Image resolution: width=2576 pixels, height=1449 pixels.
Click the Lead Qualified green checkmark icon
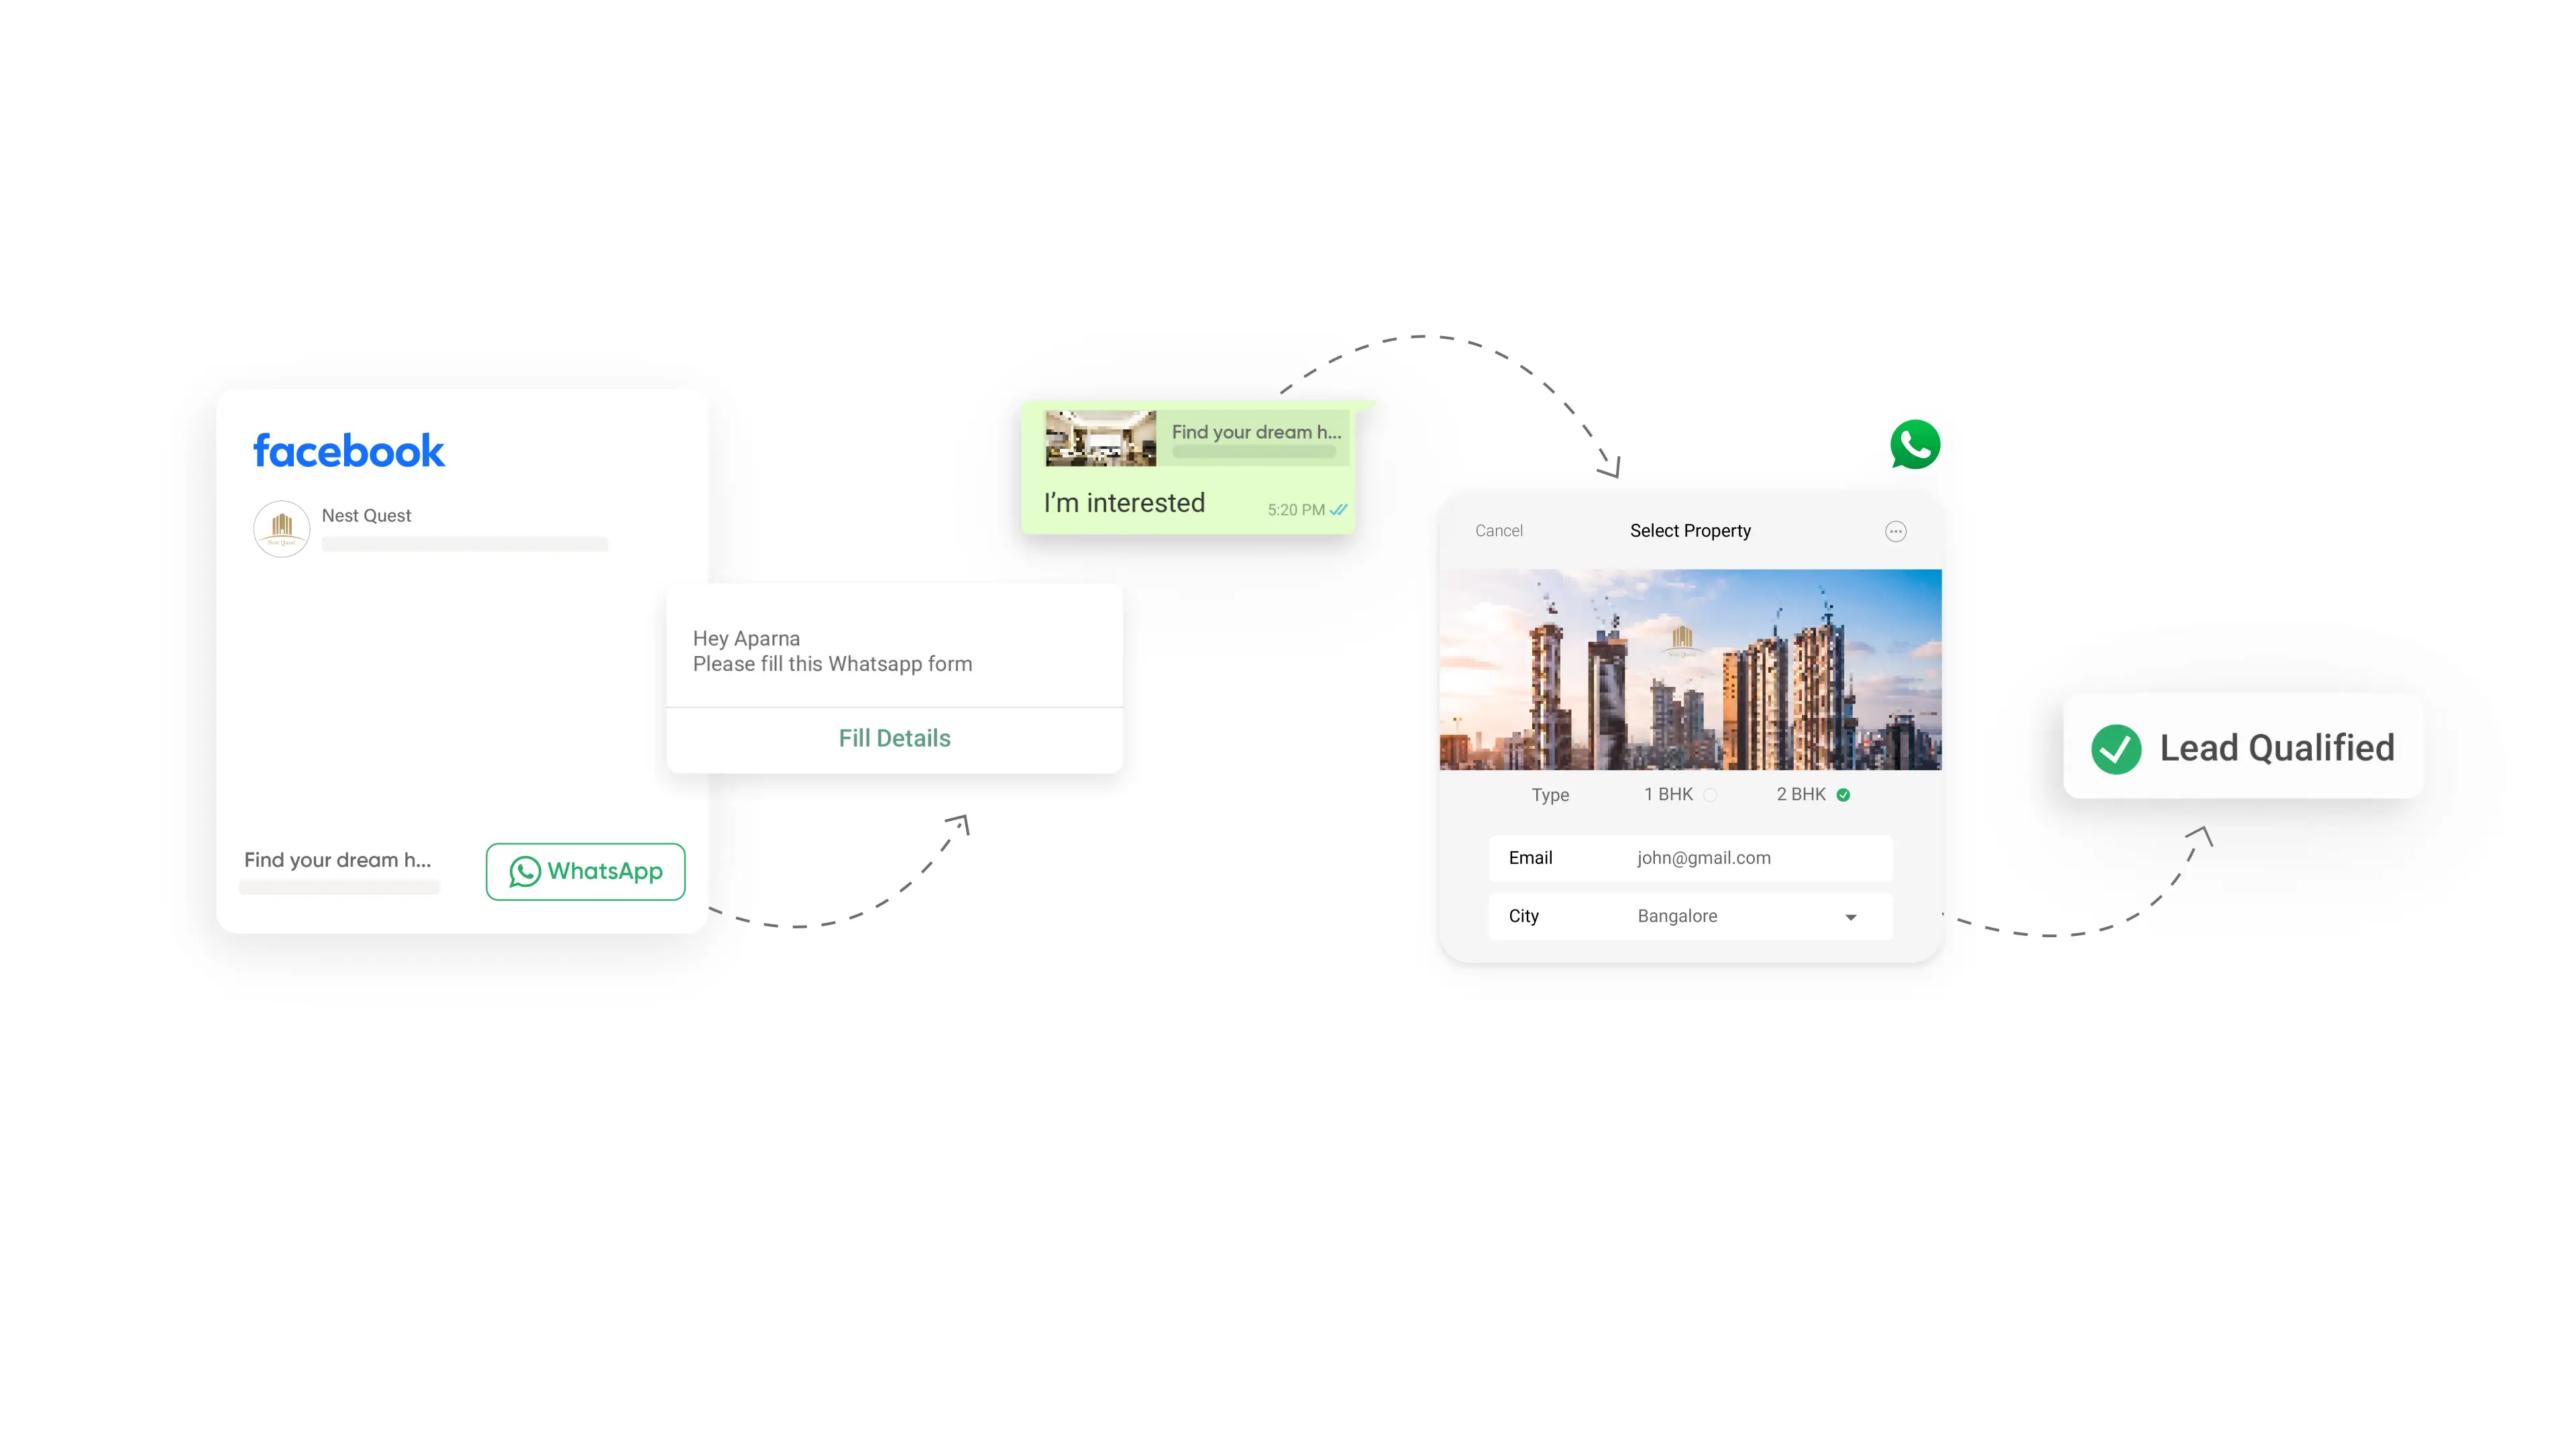coord(2115,748)
